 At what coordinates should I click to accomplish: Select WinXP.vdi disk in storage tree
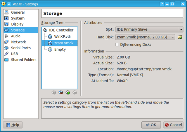click(x=60, y=37)
